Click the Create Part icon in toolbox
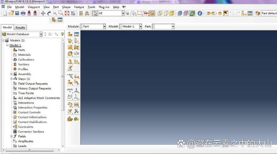Screen dimensions: 277x154 [x=70, y=34]
